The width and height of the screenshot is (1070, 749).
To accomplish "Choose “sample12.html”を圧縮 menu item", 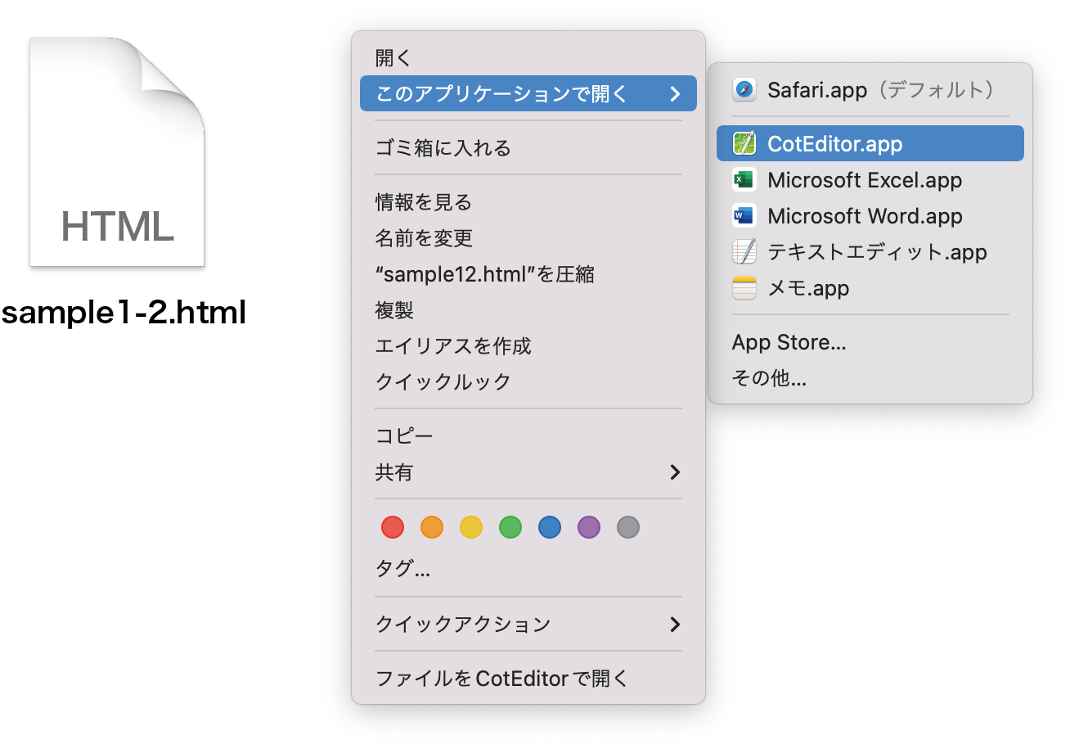I will pos(528,274).
